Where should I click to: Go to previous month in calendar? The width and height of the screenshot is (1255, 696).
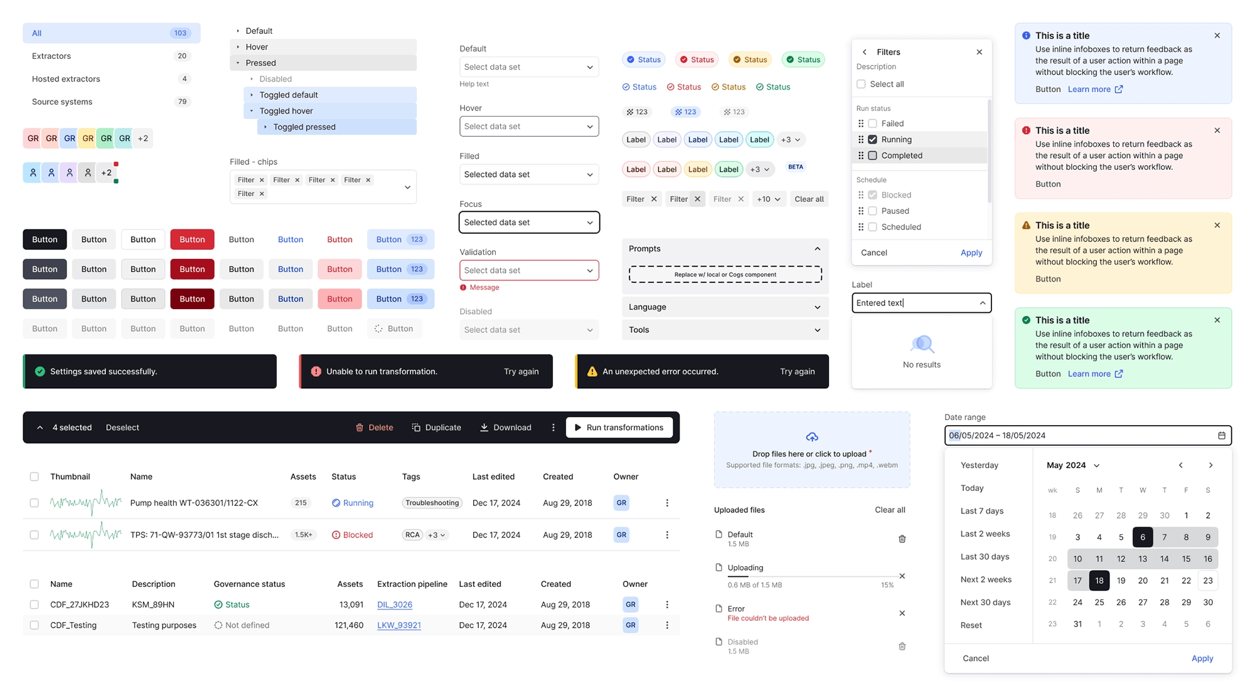tap(1180, 465)
